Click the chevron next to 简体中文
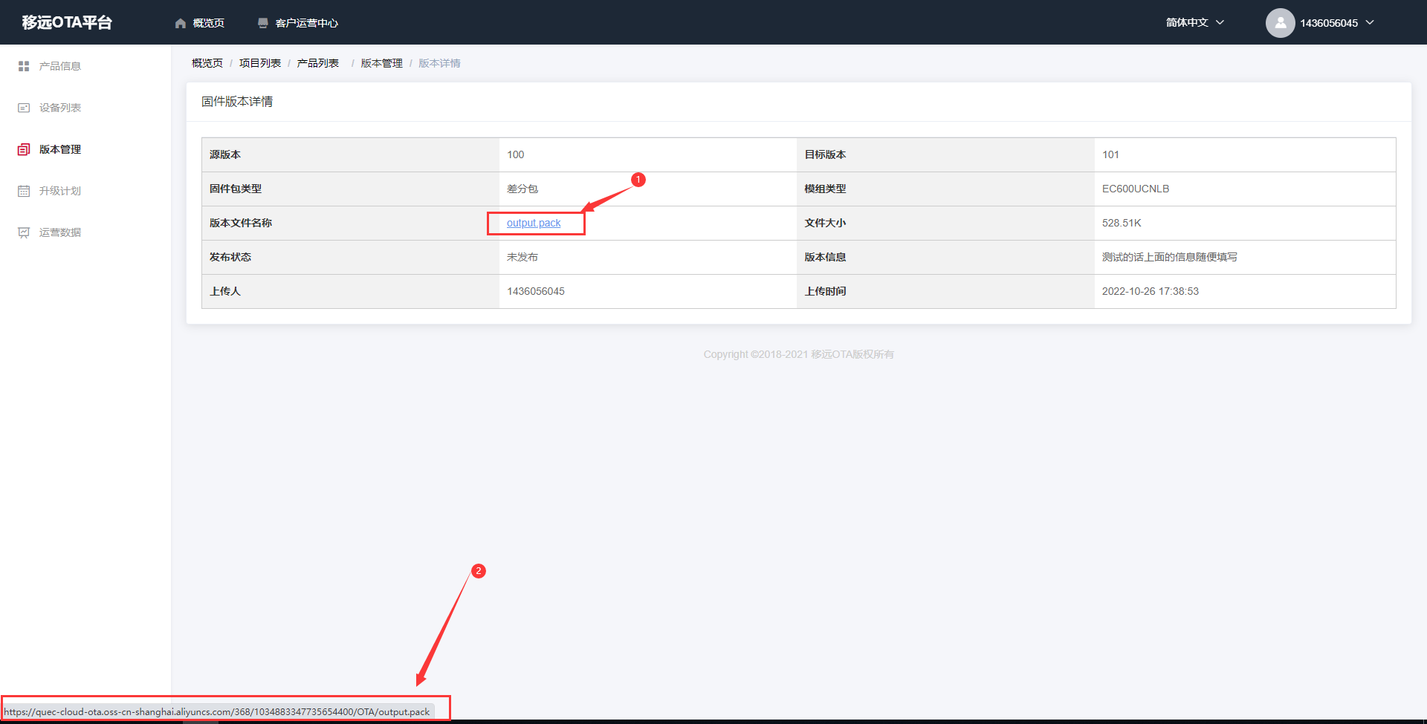The width and height of the screenshot is (1427, 724). pyautogui.click(x=1220, y=23)
